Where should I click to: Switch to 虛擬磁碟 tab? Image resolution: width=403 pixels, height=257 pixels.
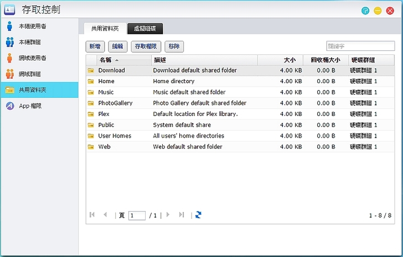click(x=144, y=29)
